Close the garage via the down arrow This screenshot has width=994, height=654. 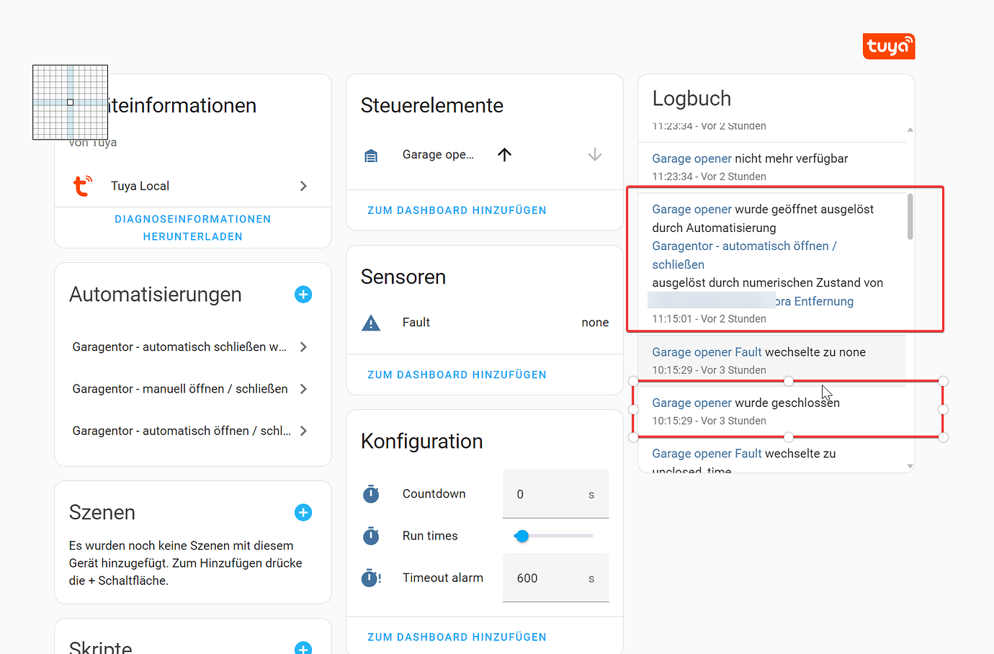click(x=594, y=154)
